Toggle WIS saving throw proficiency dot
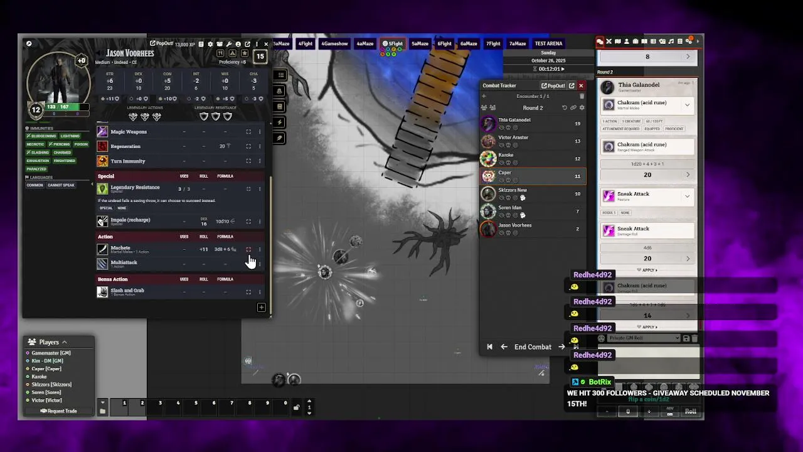Screen dimensions: 803x452 pos(218,99)
